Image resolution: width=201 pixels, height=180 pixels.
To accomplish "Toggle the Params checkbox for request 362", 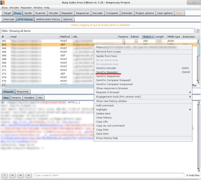I will pos(124,45).
